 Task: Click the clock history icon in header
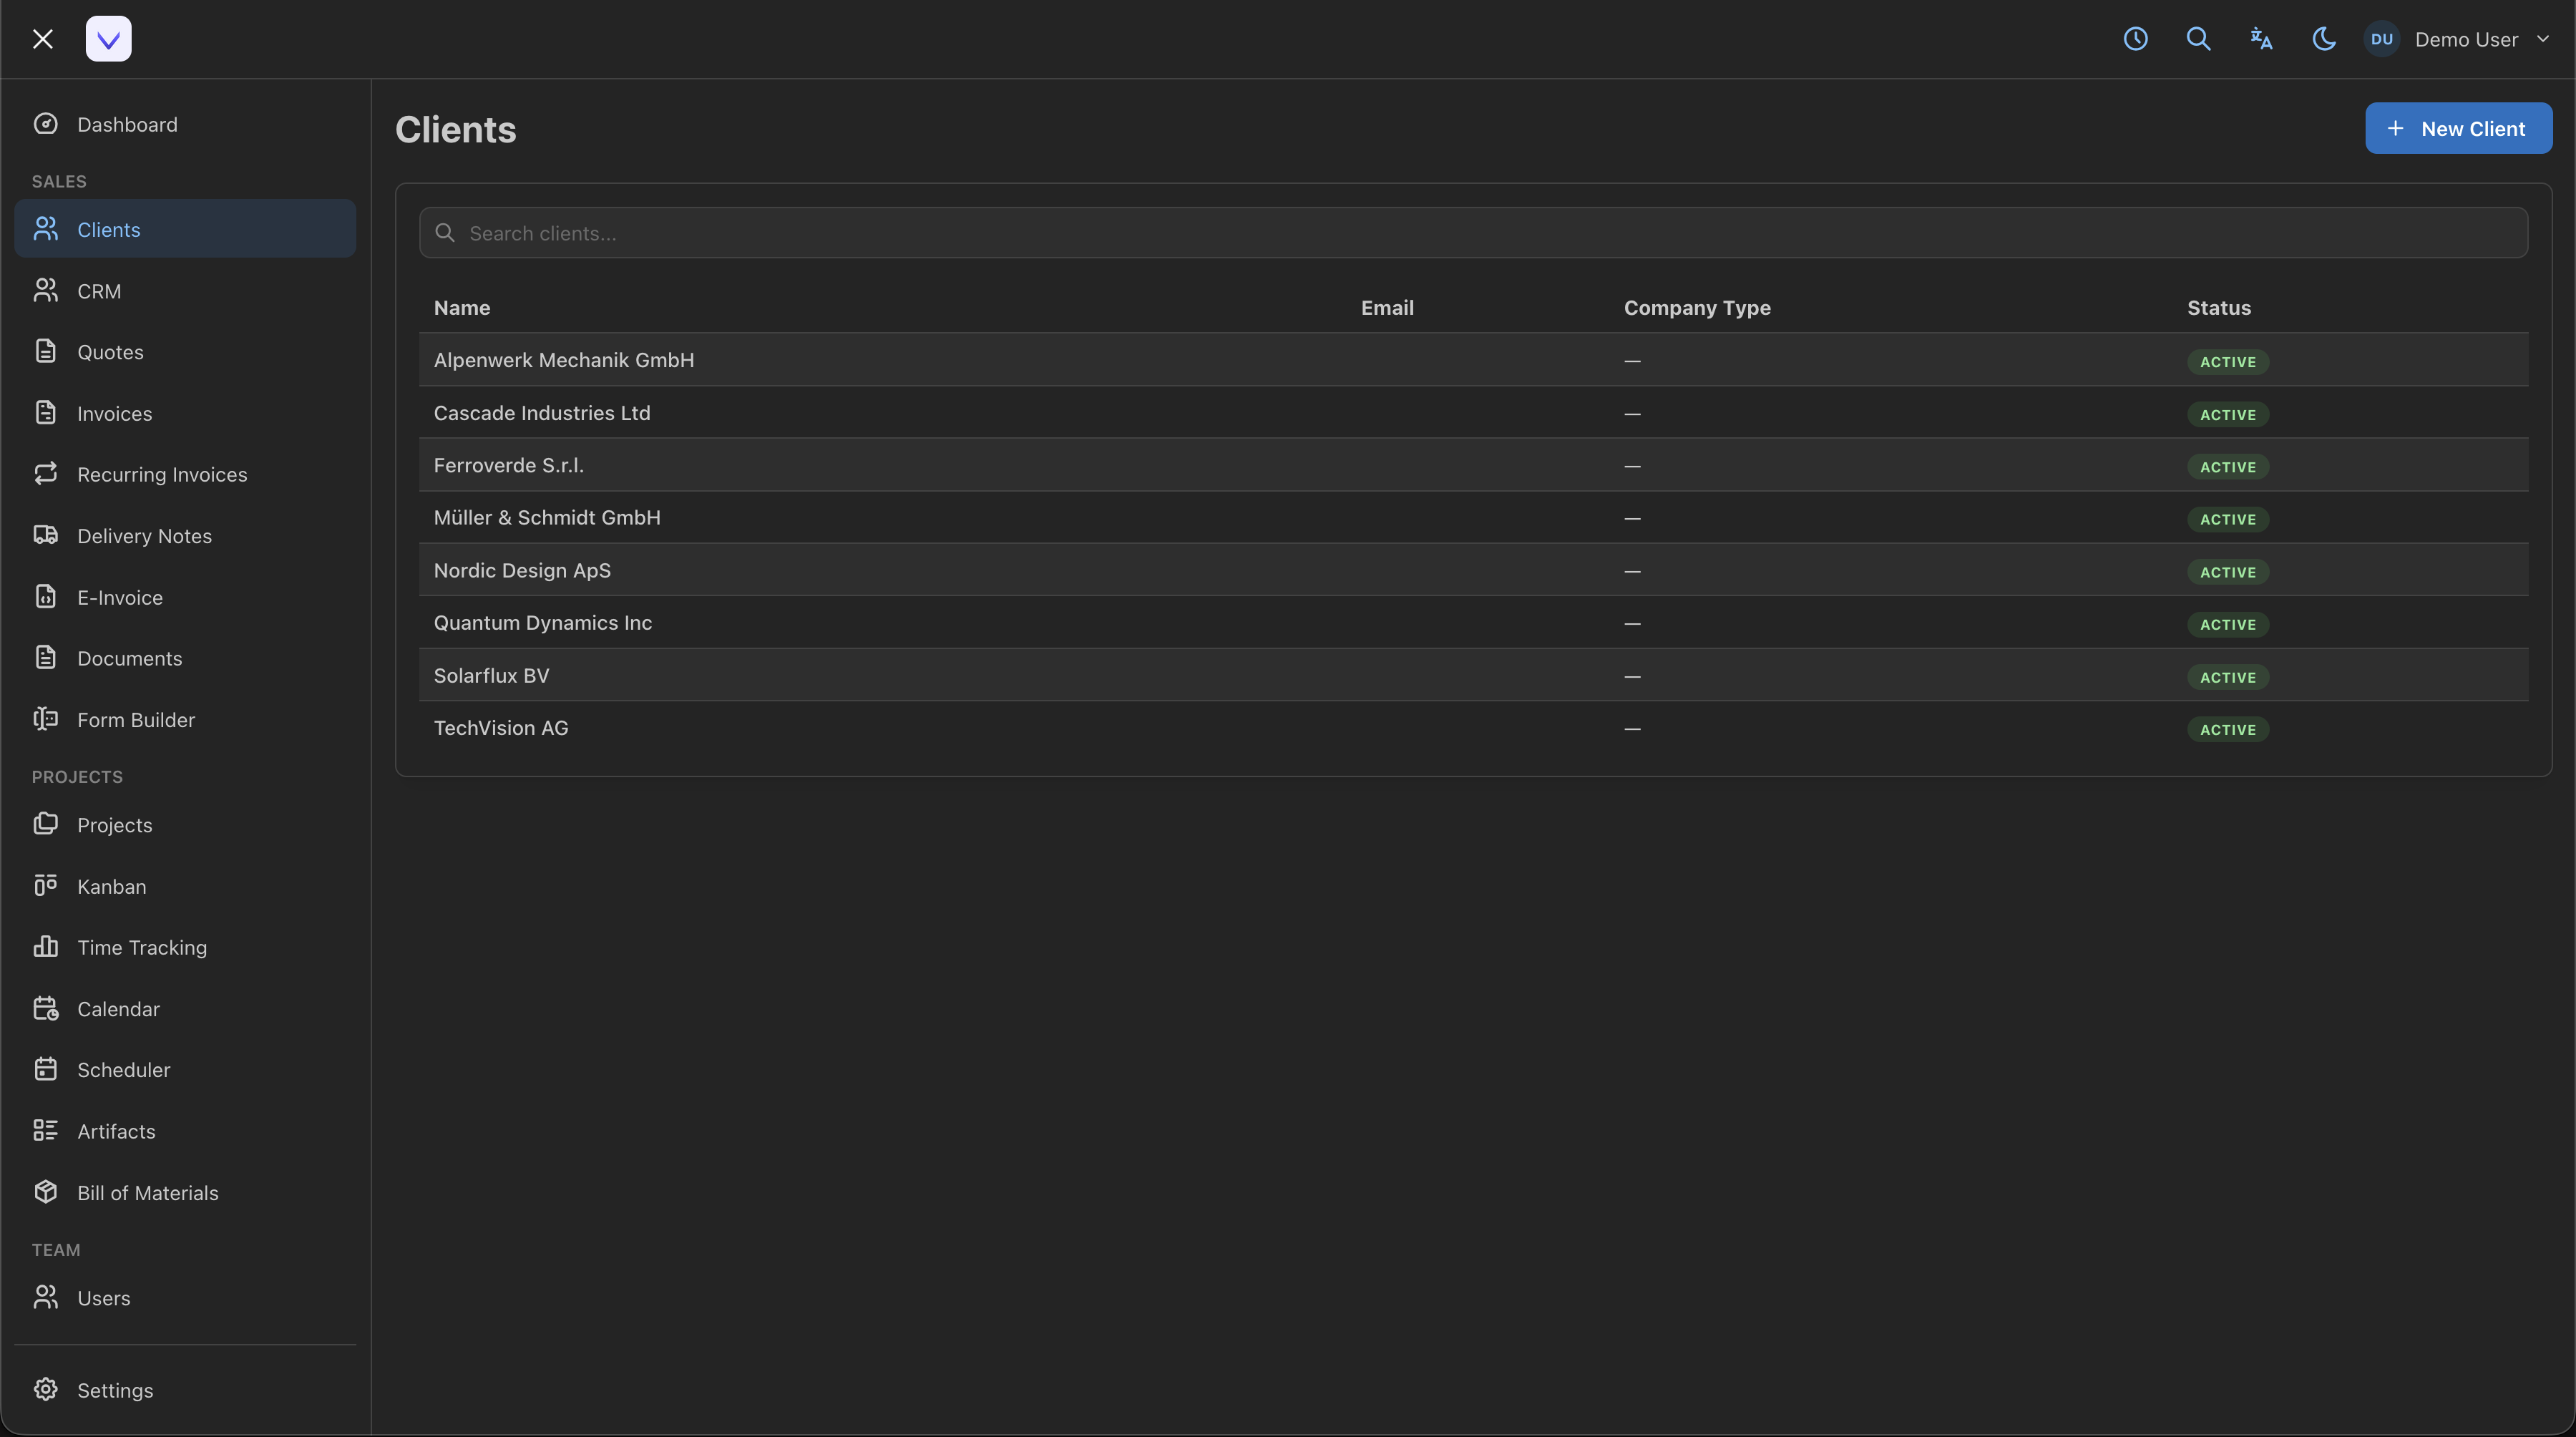click(x=2135, y=39)
